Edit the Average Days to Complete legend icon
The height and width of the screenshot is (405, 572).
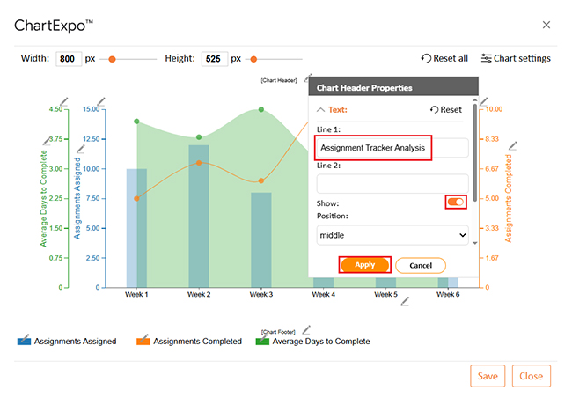[262, 340]
